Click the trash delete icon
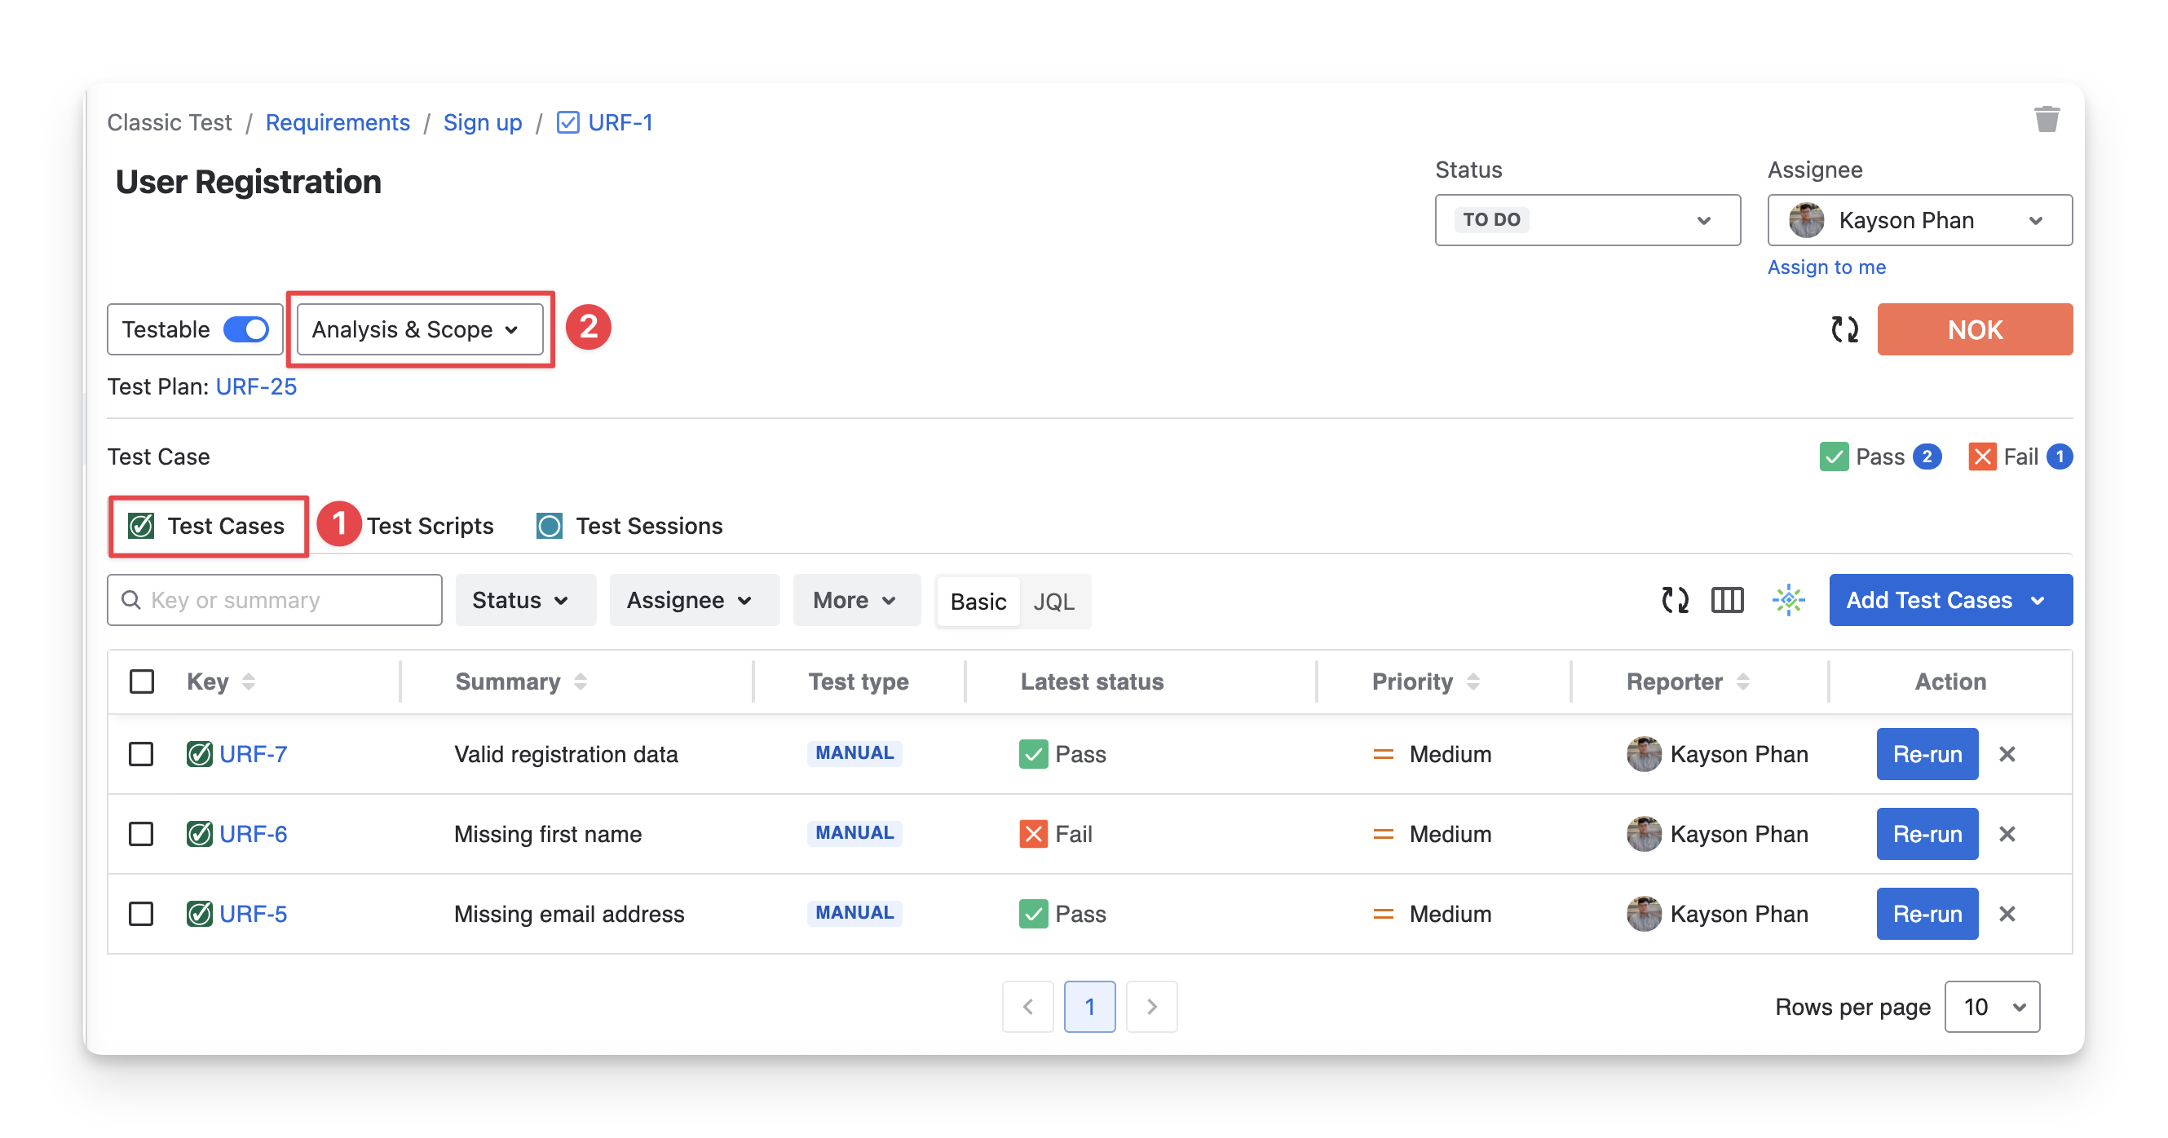The height and width of the screenshot is (1138, 2168). tap(2046, 120)
